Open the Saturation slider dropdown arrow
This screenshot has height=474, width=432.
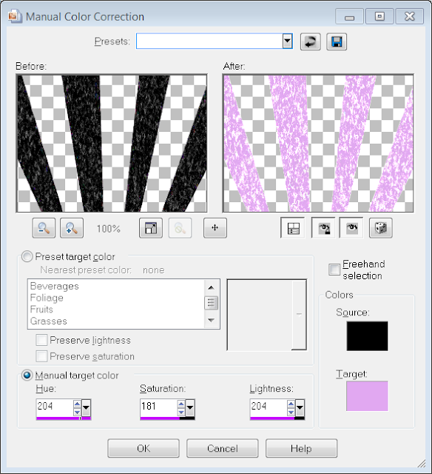190,408
